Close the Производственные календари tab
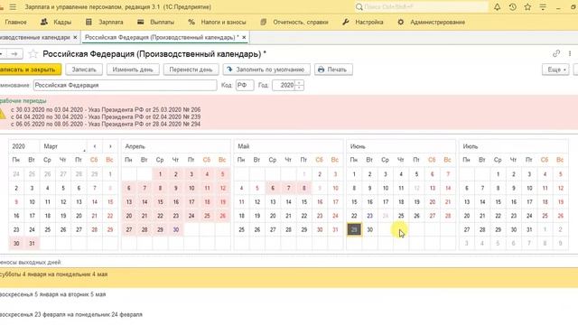The width and height of the screenshot is (578, 325). point(75,37)
